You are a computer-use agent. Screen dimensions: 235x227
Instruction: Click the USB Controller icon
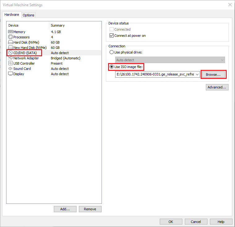(x=10, y=63)
